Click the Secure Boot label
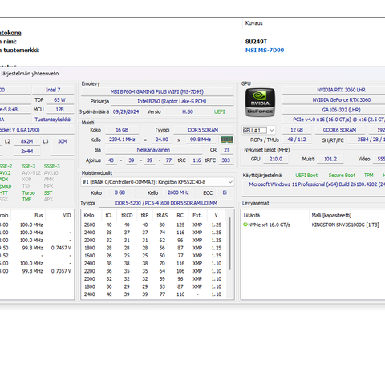Screen dimensions: 385x385 click(342, 176)
